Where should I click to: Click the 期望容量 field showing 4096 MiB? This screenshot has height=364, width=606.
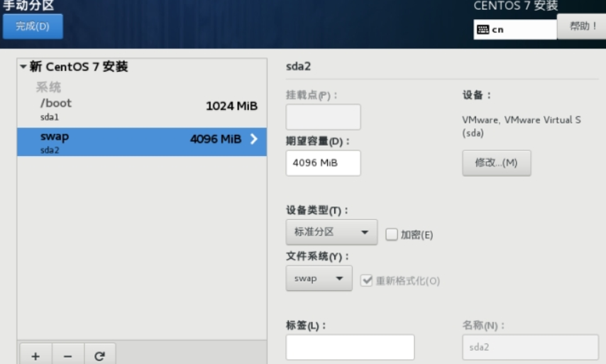[x=323, y=162]
